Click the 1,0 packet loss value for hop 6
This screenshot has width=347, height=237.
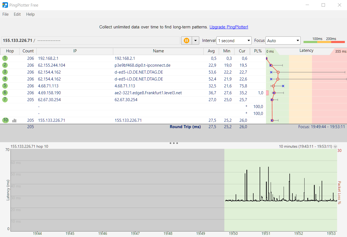point(260,93)
